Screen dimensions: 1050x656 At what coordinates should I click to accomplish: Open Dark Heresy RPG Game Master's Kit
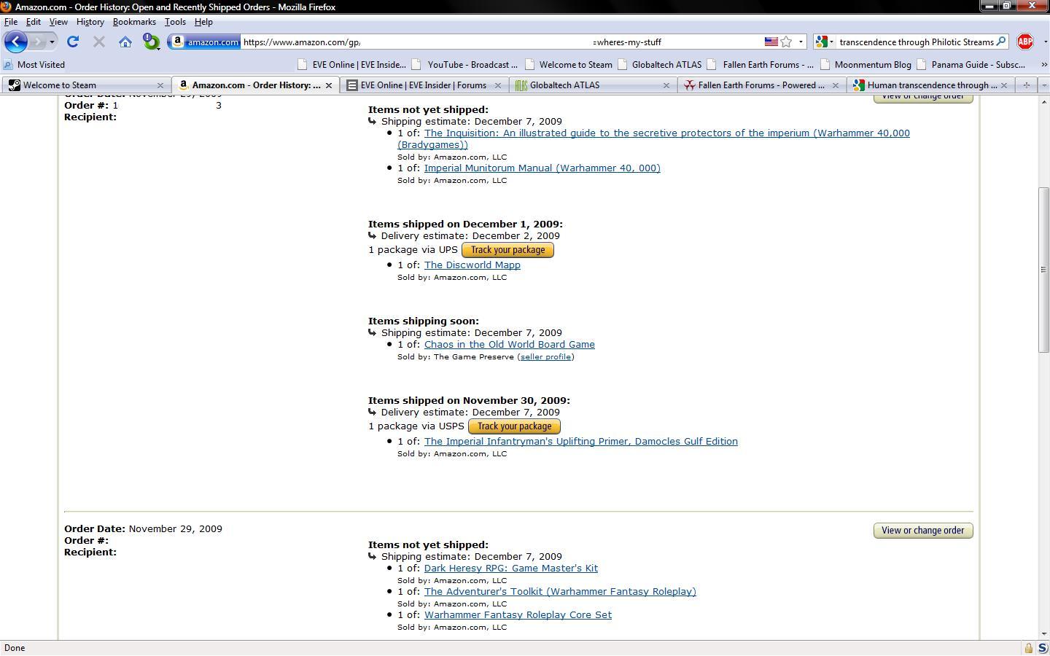point(511,569)
